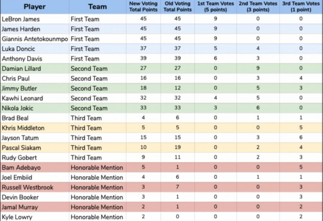Click Nikola Jokic's new voting points cell
This screenshot has height=221, width=323.
pyautogui.click(x=144, y=108)
